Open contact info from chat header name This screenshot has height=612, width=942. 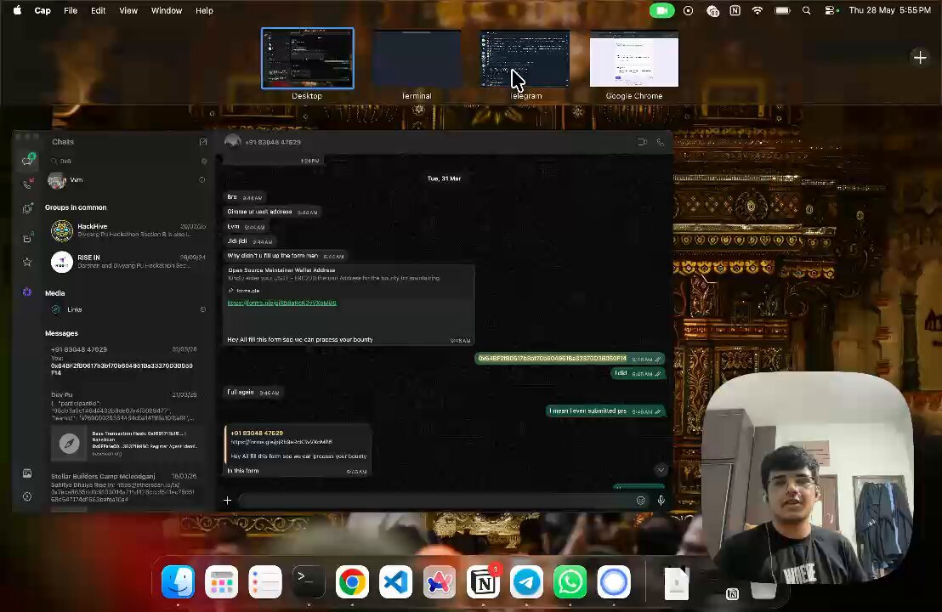273,142
